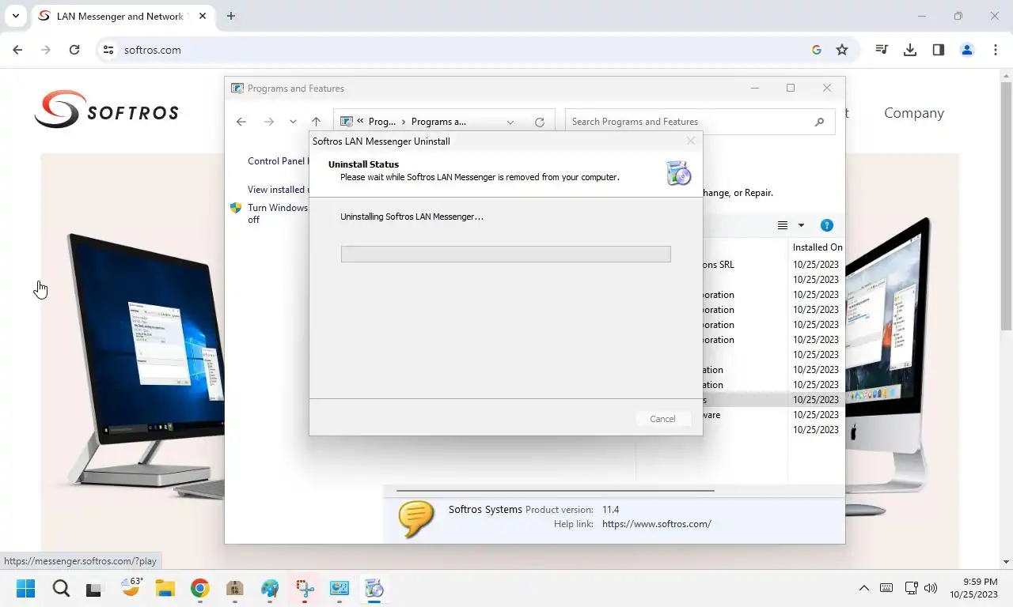Open Chrome downloads icon

point(910,50)
